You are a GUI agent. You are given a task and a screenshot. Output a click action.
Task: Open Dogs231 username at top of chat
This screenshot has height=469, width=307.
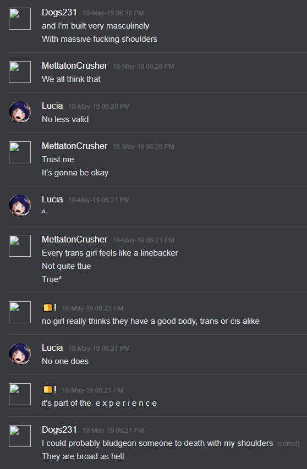point(59,13)
